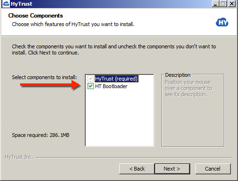This screenshot has height=181, width=238.
Task: Select the HT Bootloader component label
Action: 111,86
